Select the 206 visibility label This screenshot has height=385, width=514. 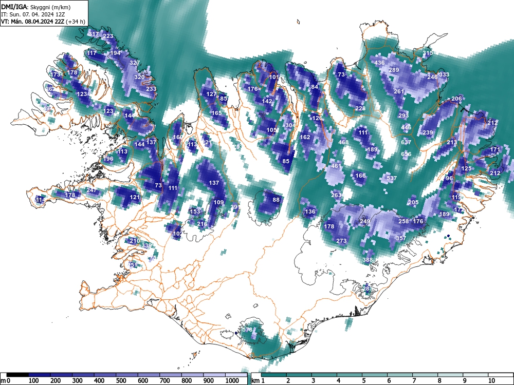(x=456, y=99)
